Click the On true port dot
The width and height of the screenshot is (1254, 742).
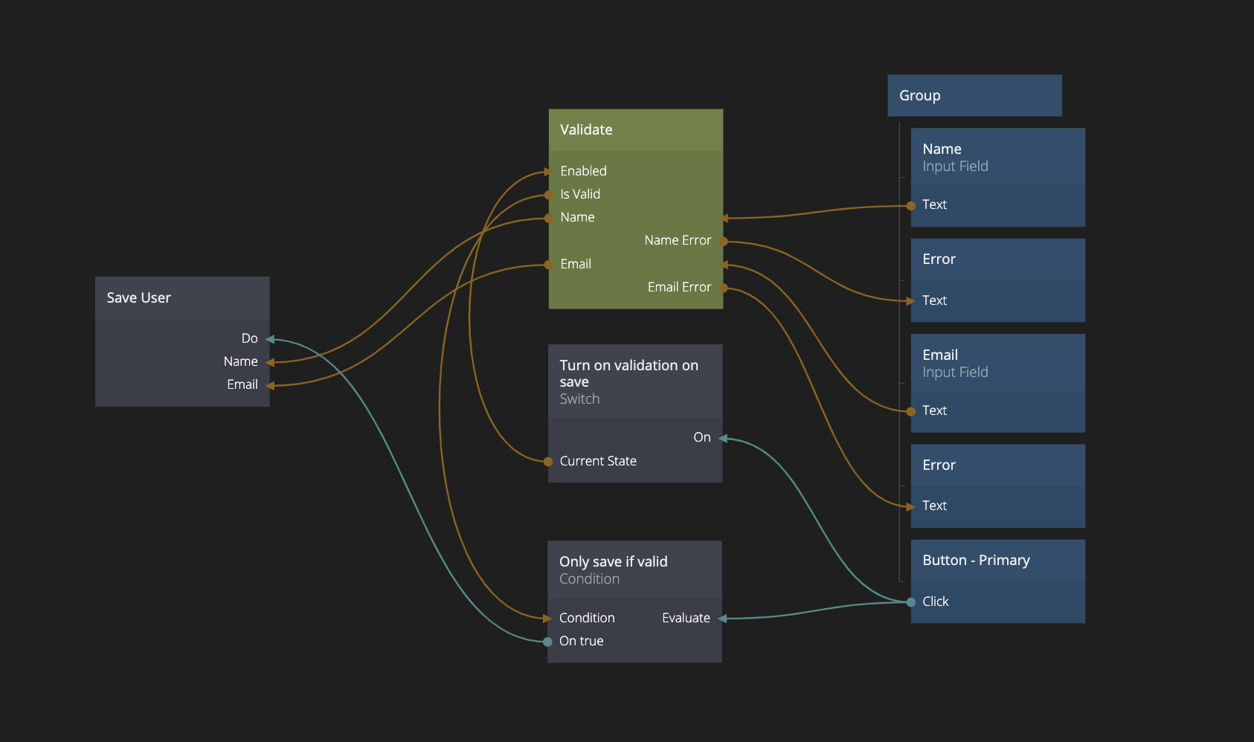(x=547, y=642)
